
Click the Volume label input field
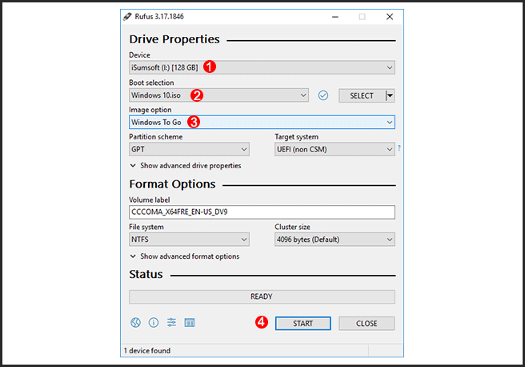[262, 212]
